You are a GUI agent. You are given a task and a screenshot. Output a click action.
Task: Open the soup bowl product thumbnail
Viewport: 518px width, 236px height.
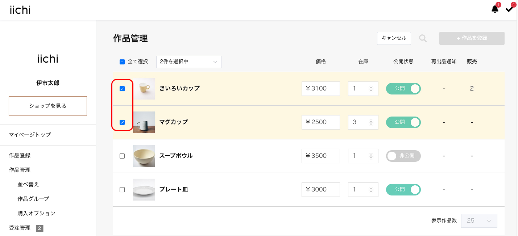point(144,156)
